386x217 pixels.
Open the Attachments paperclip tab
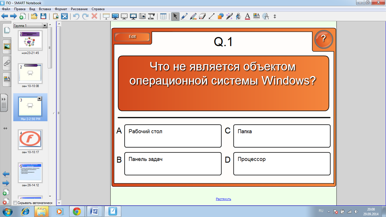click(x=7, y=63)
